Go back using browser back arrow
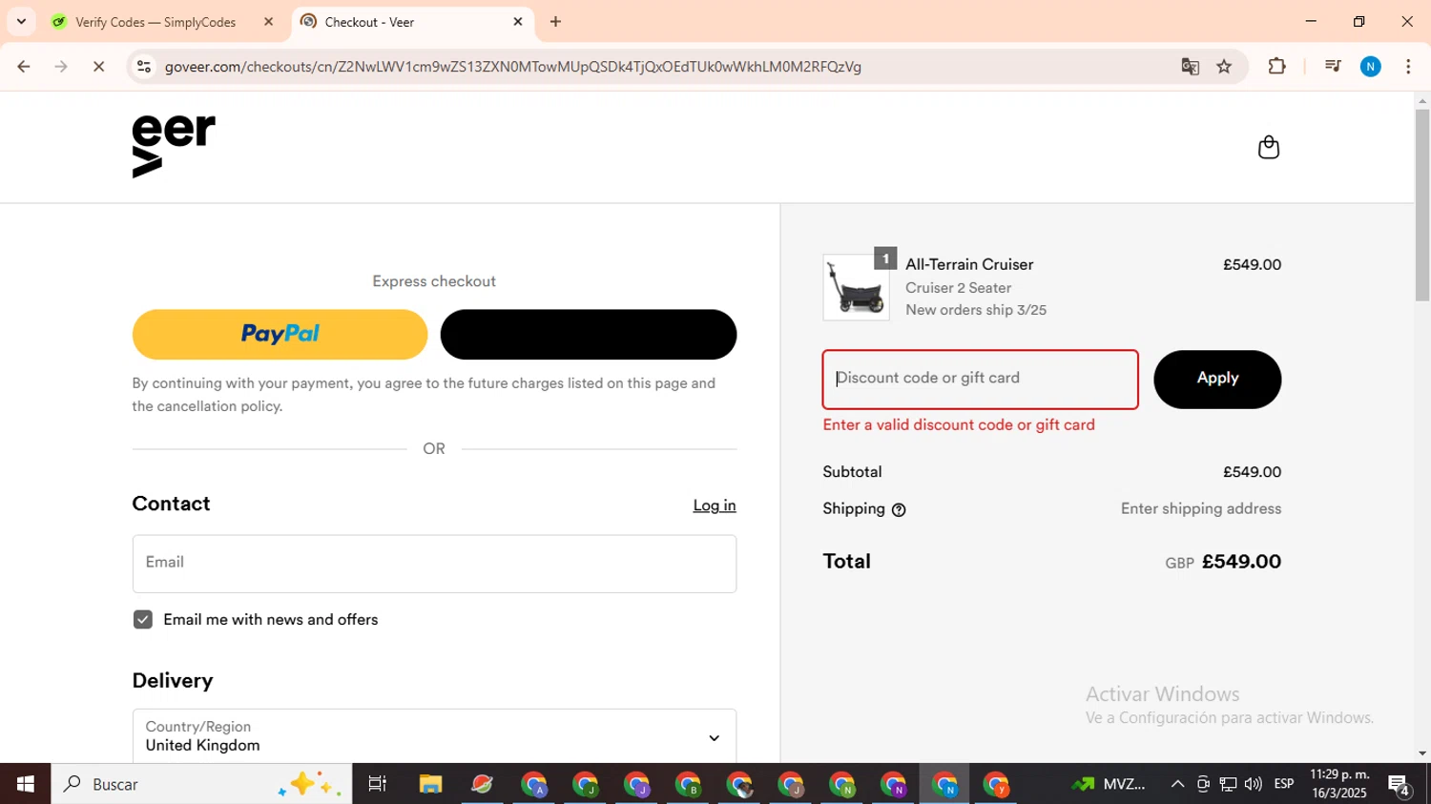 pyautogui.click(x=24, y=67)
